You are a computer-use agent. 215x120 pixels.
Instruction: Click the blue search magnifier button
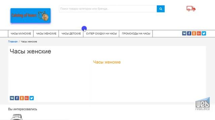[x=161, y=9]
